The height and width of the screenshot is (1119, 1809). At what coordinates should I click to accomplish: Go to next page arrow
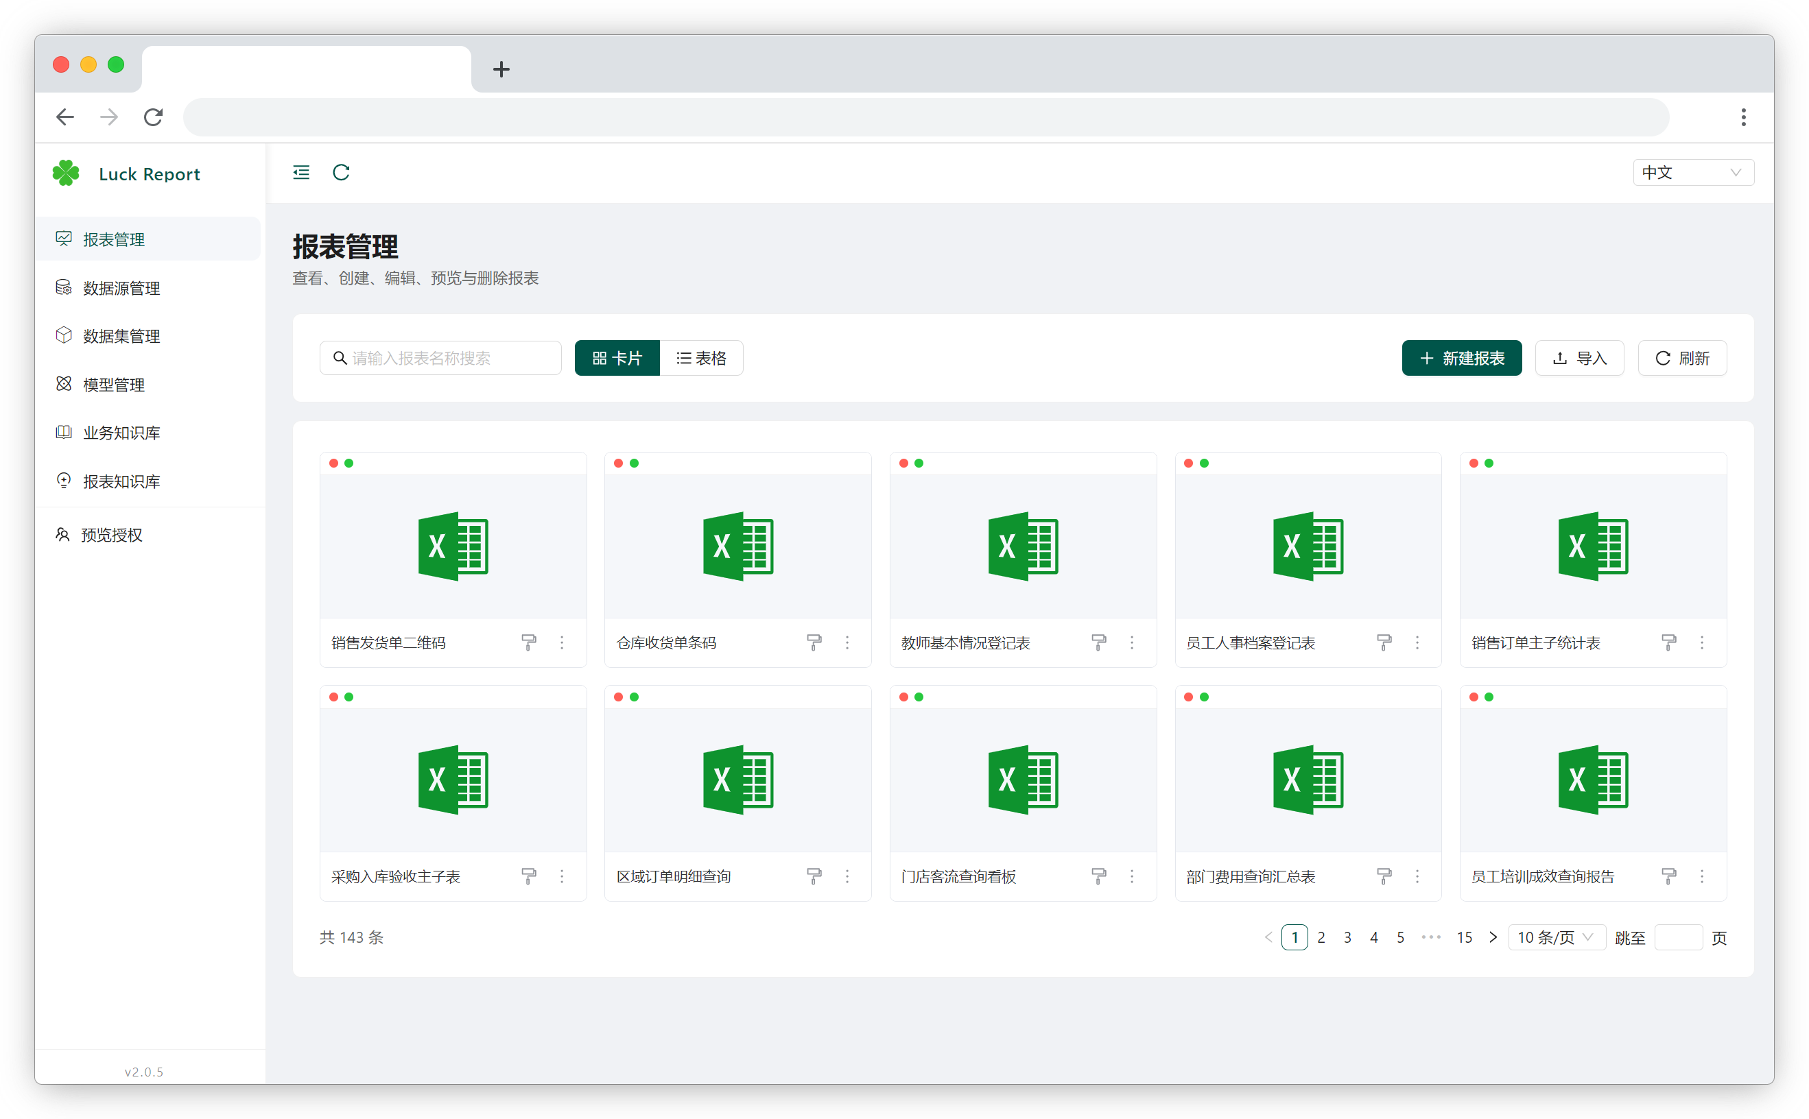tap(1493, 938)
